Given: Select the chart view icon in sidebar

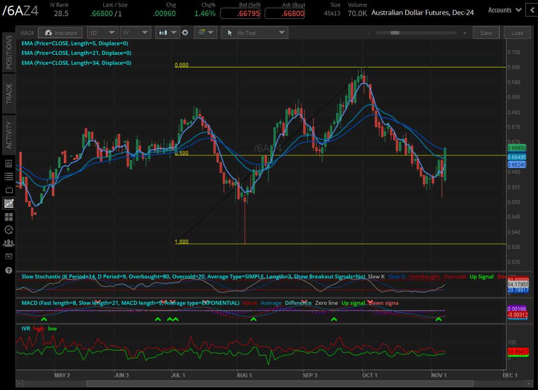Looking at the screenshot, I should tap(9, 203).
